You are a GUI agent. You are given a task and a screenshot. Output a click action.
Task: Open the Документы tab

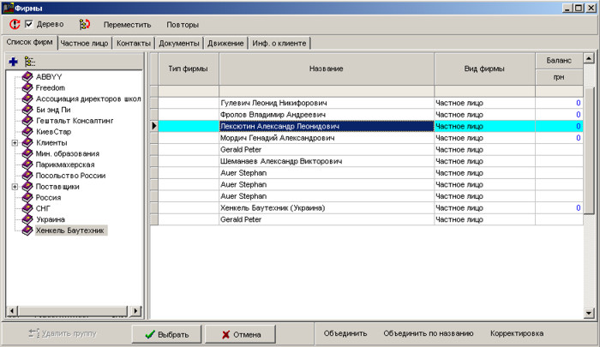[x=179, y=43]
